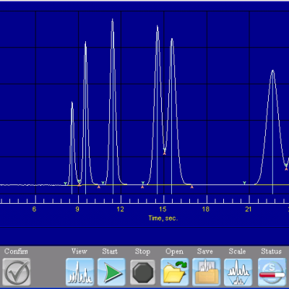Click the axis value '9'

coord(77,209)
